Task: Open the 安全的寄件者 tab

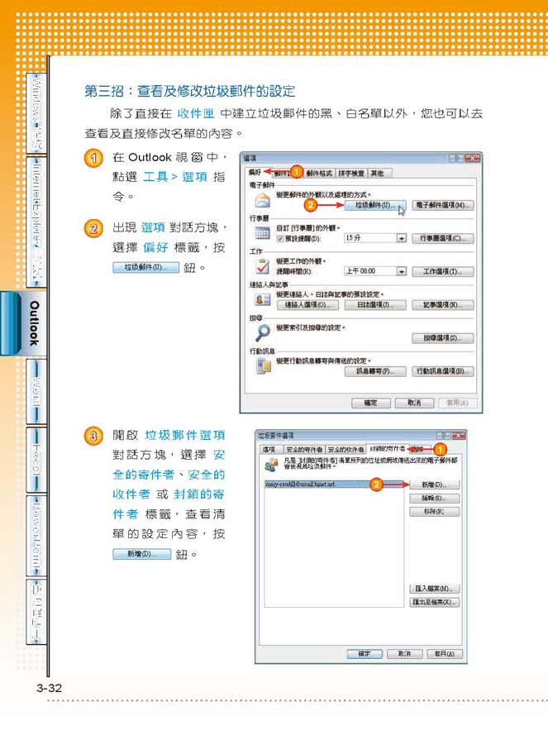Action: coord(304,450)
